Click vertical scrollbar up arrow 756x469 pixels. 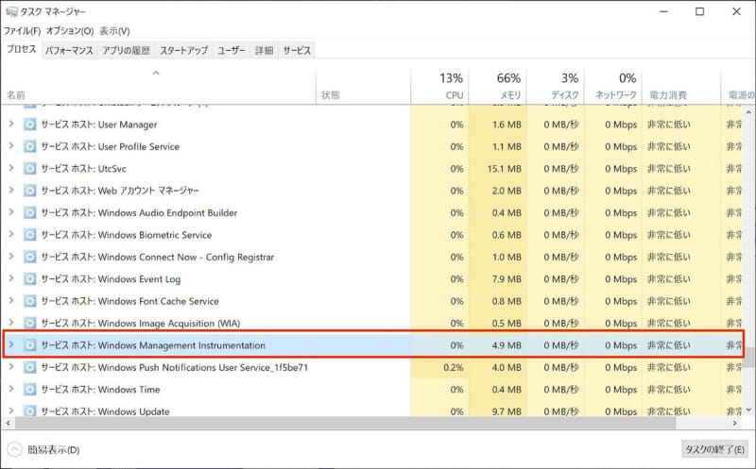tap(748, 112)
